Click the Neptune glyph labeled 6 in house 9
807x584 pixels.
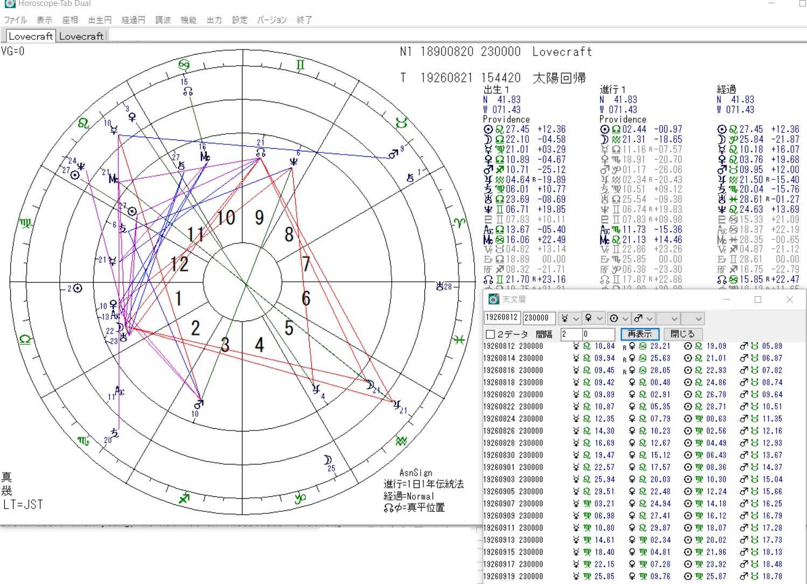(x=294, y=161)
